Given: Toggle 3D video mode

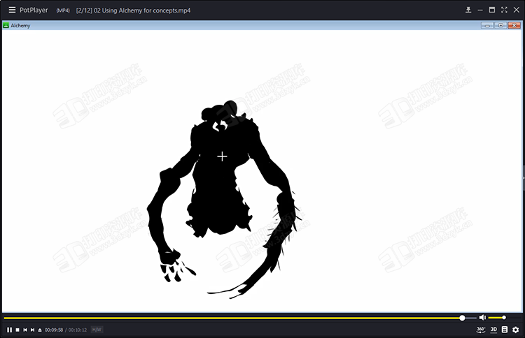Looking at the screenshot, I should [x=493, y=330].
